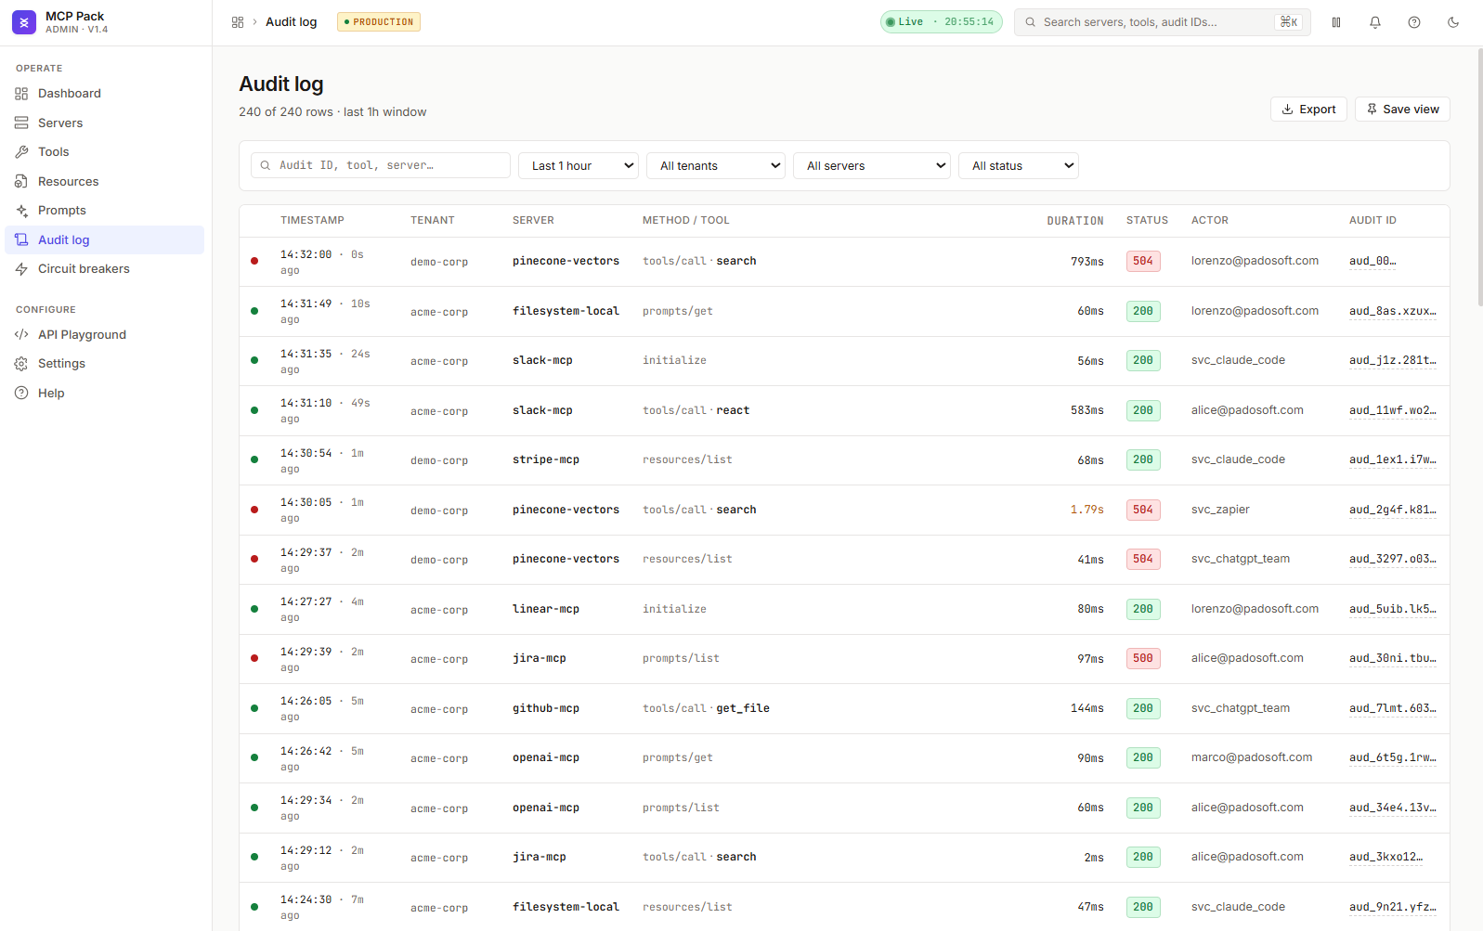
Task: Click stripe-mcp server cell
Action: point(546,459)
